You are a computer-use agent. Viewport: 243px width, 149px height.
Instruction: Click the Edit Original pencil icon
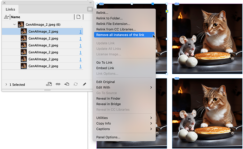tap(84, 84)
